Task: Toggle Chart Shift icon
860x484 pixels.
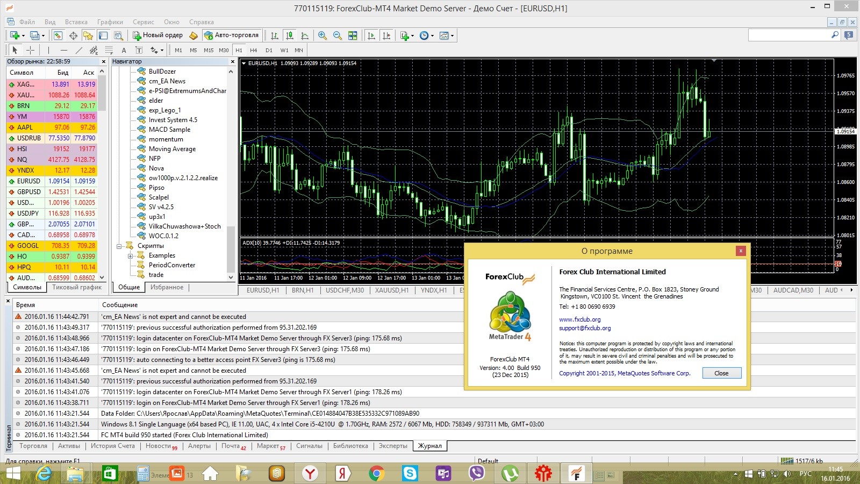Action: (x=386, y=35)
